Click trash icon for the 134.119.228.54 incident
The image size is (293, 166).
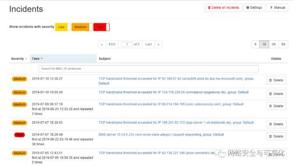point(270,94)
